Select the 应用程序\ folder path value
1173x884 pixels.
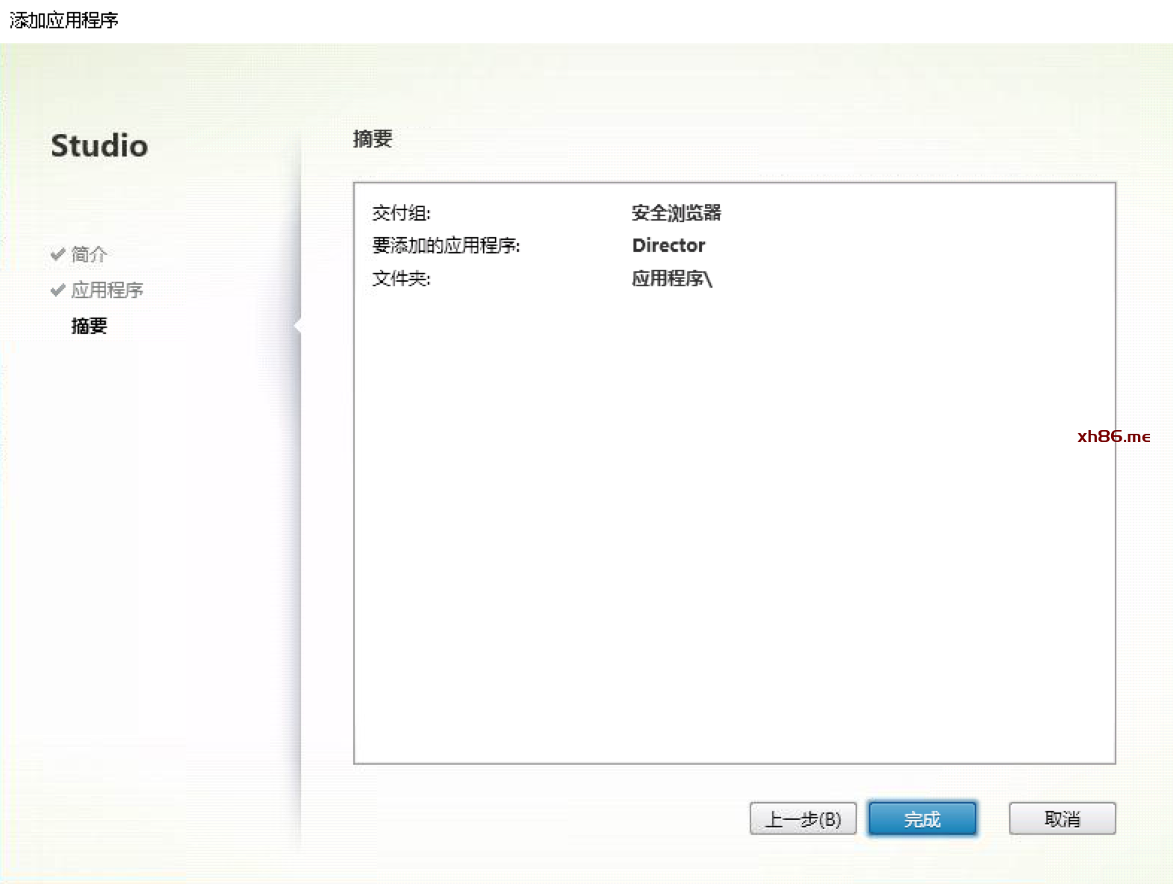(x=671, y=279)
